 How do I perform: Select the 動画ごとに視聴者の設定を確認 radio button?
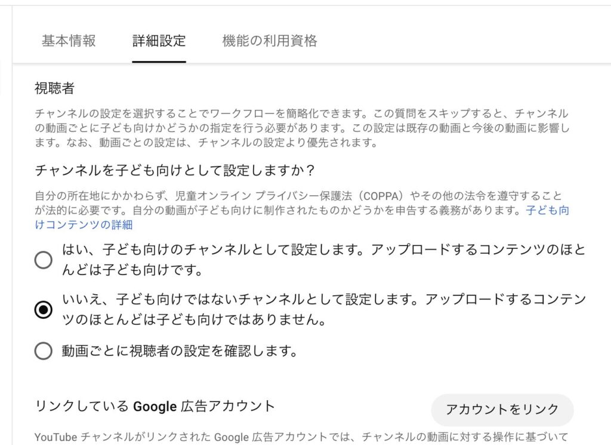pos(44,351)
